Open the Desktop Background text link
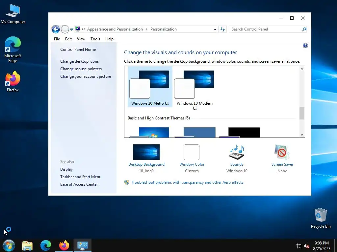The image size is (337, 252). coord(146,164)
